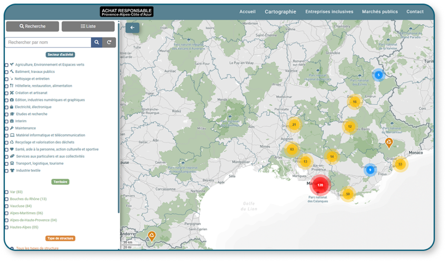Open the yellow 53 cluster near Cannes
The image size is (445, 261).
pos(400,164)
